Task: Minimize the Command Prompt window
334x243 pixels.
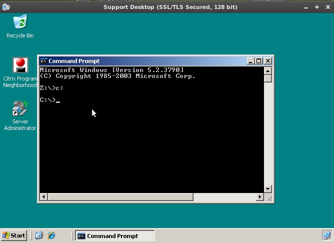Action: coord(250,61)
